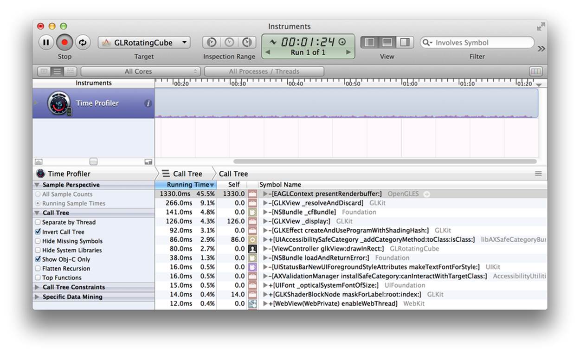Click the bottom-left track view icon
Screen dimensions: 580x355
(39, 161)
